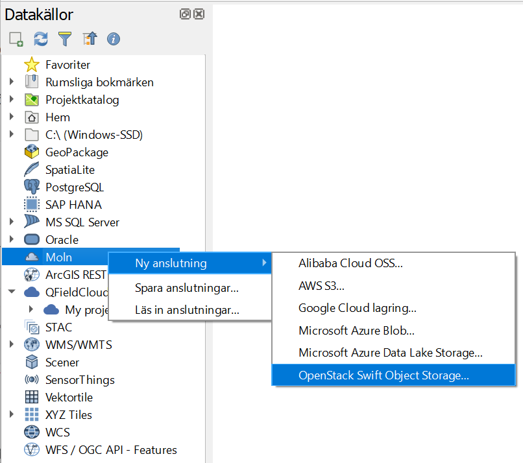Click the My projects cloud icon
The width and height of the screenshot is (523, 463).
point(51,309)
